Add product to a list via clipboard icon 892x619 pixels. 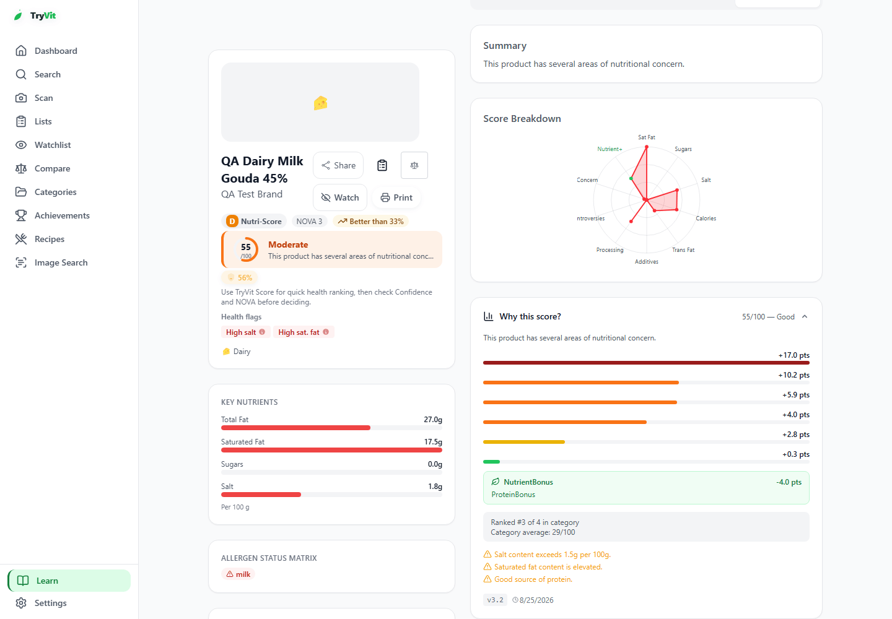click(x=382, y=165)
